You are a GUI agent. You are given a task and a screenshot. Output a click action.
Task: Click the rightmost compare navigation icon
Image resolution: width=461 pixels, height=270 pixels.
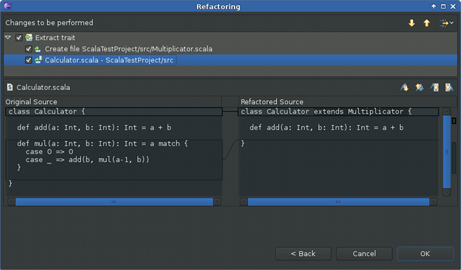pos(449,88)
